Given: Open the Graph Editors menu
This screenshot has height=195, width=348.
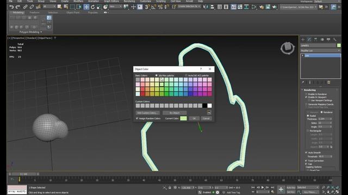Looking at the screenshot, I should coord(111,1).
